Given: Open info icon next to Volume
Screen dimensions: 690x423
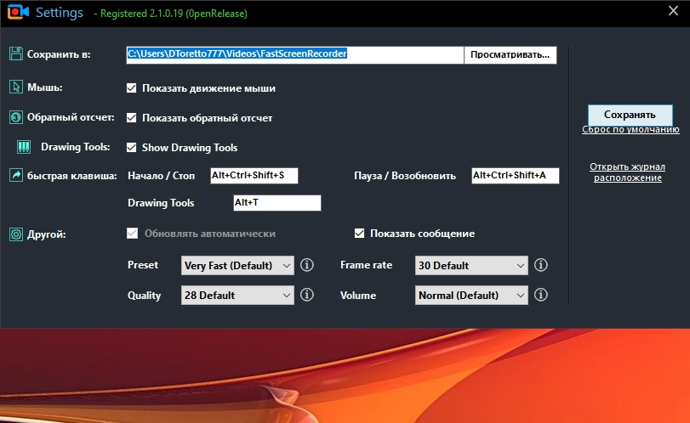Looking at the screenshot, I should [541, 295].
